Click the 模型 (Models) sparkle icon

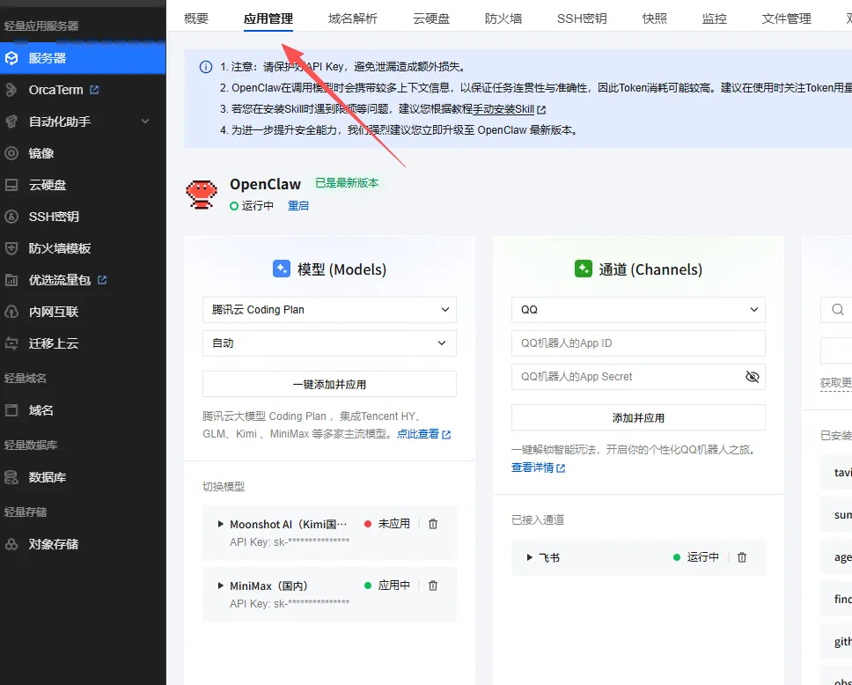(282, 269)
